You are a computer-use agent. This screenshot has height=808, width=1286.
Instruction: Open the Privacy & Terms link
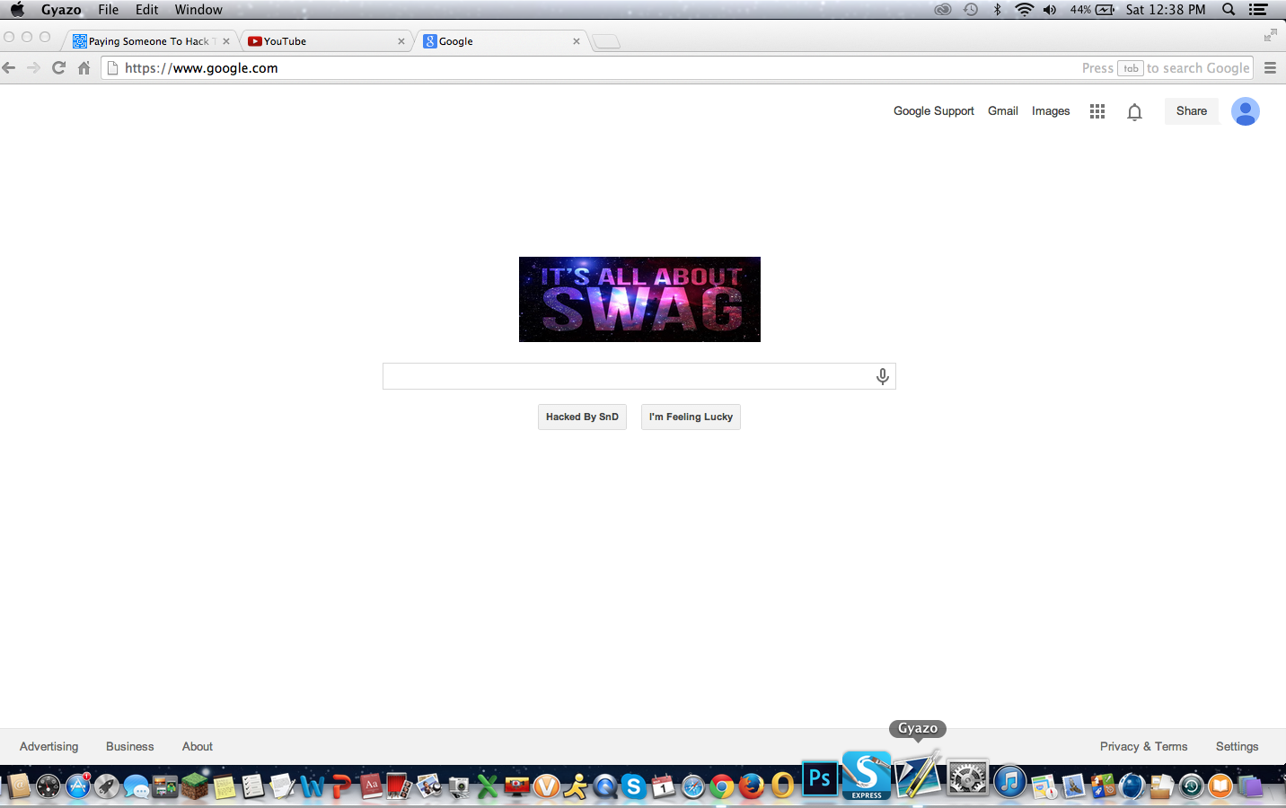coord(1143,747)
